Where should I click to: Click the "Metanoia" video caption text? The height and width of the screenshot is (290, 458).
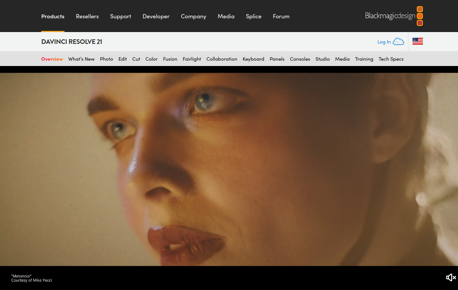click(21, 276)
